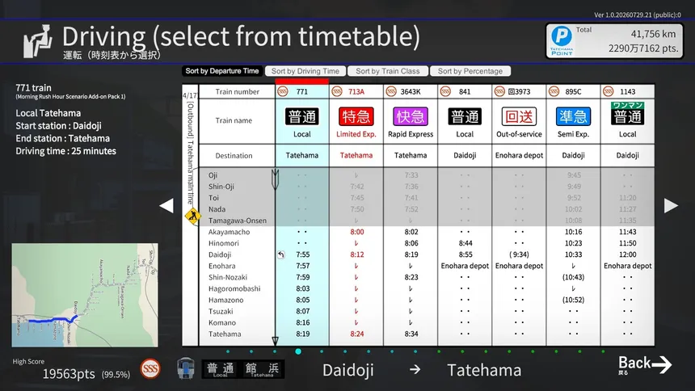Click the 8:24 Tatehama arrival of 713A

(x=357, y=334)
